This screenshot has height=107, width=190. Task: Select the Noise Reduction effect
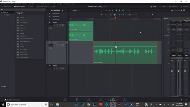(25, 41)
